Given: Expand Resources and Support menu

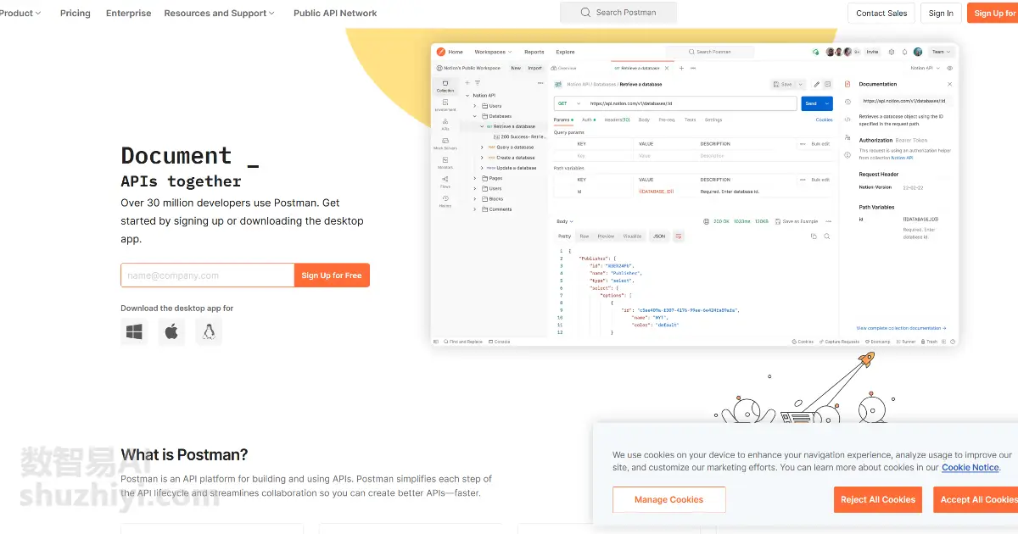Looking at the screenshot, I should (x=220, y=14).
